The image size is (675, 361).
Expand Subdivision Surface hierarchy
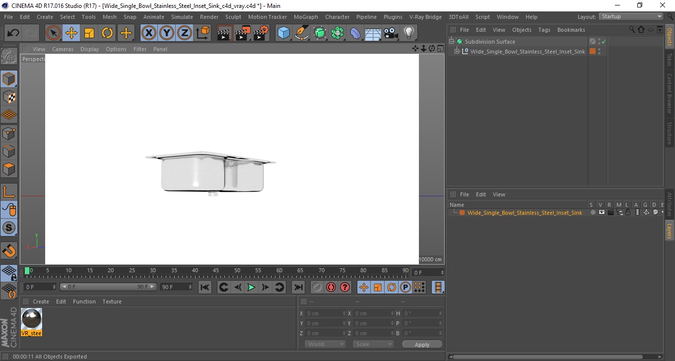[452, 41]
